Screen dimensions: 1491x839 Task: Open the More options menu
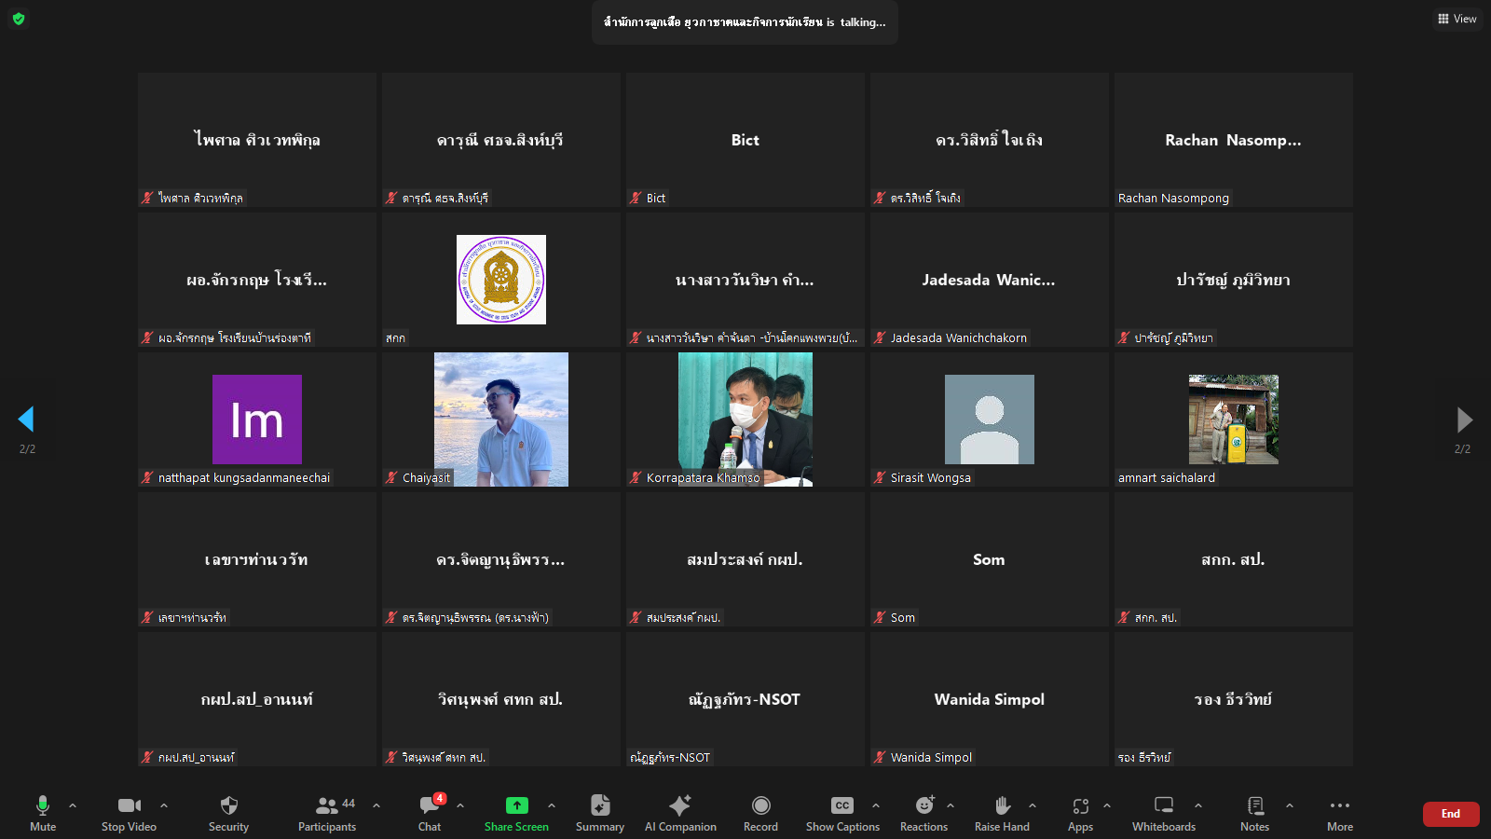point(1340,813)
